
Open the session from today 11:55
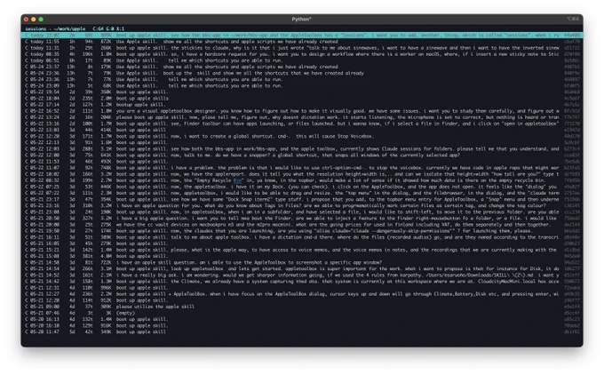point(302,41)
